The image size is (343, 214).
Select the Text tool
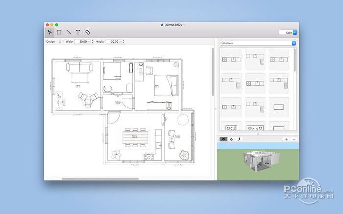[78, 32]
